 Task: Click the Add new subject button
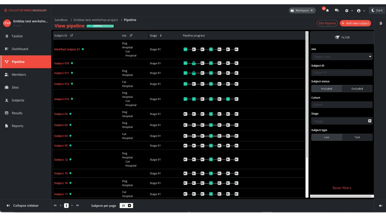pyautogui.click(x=355, y=23)
